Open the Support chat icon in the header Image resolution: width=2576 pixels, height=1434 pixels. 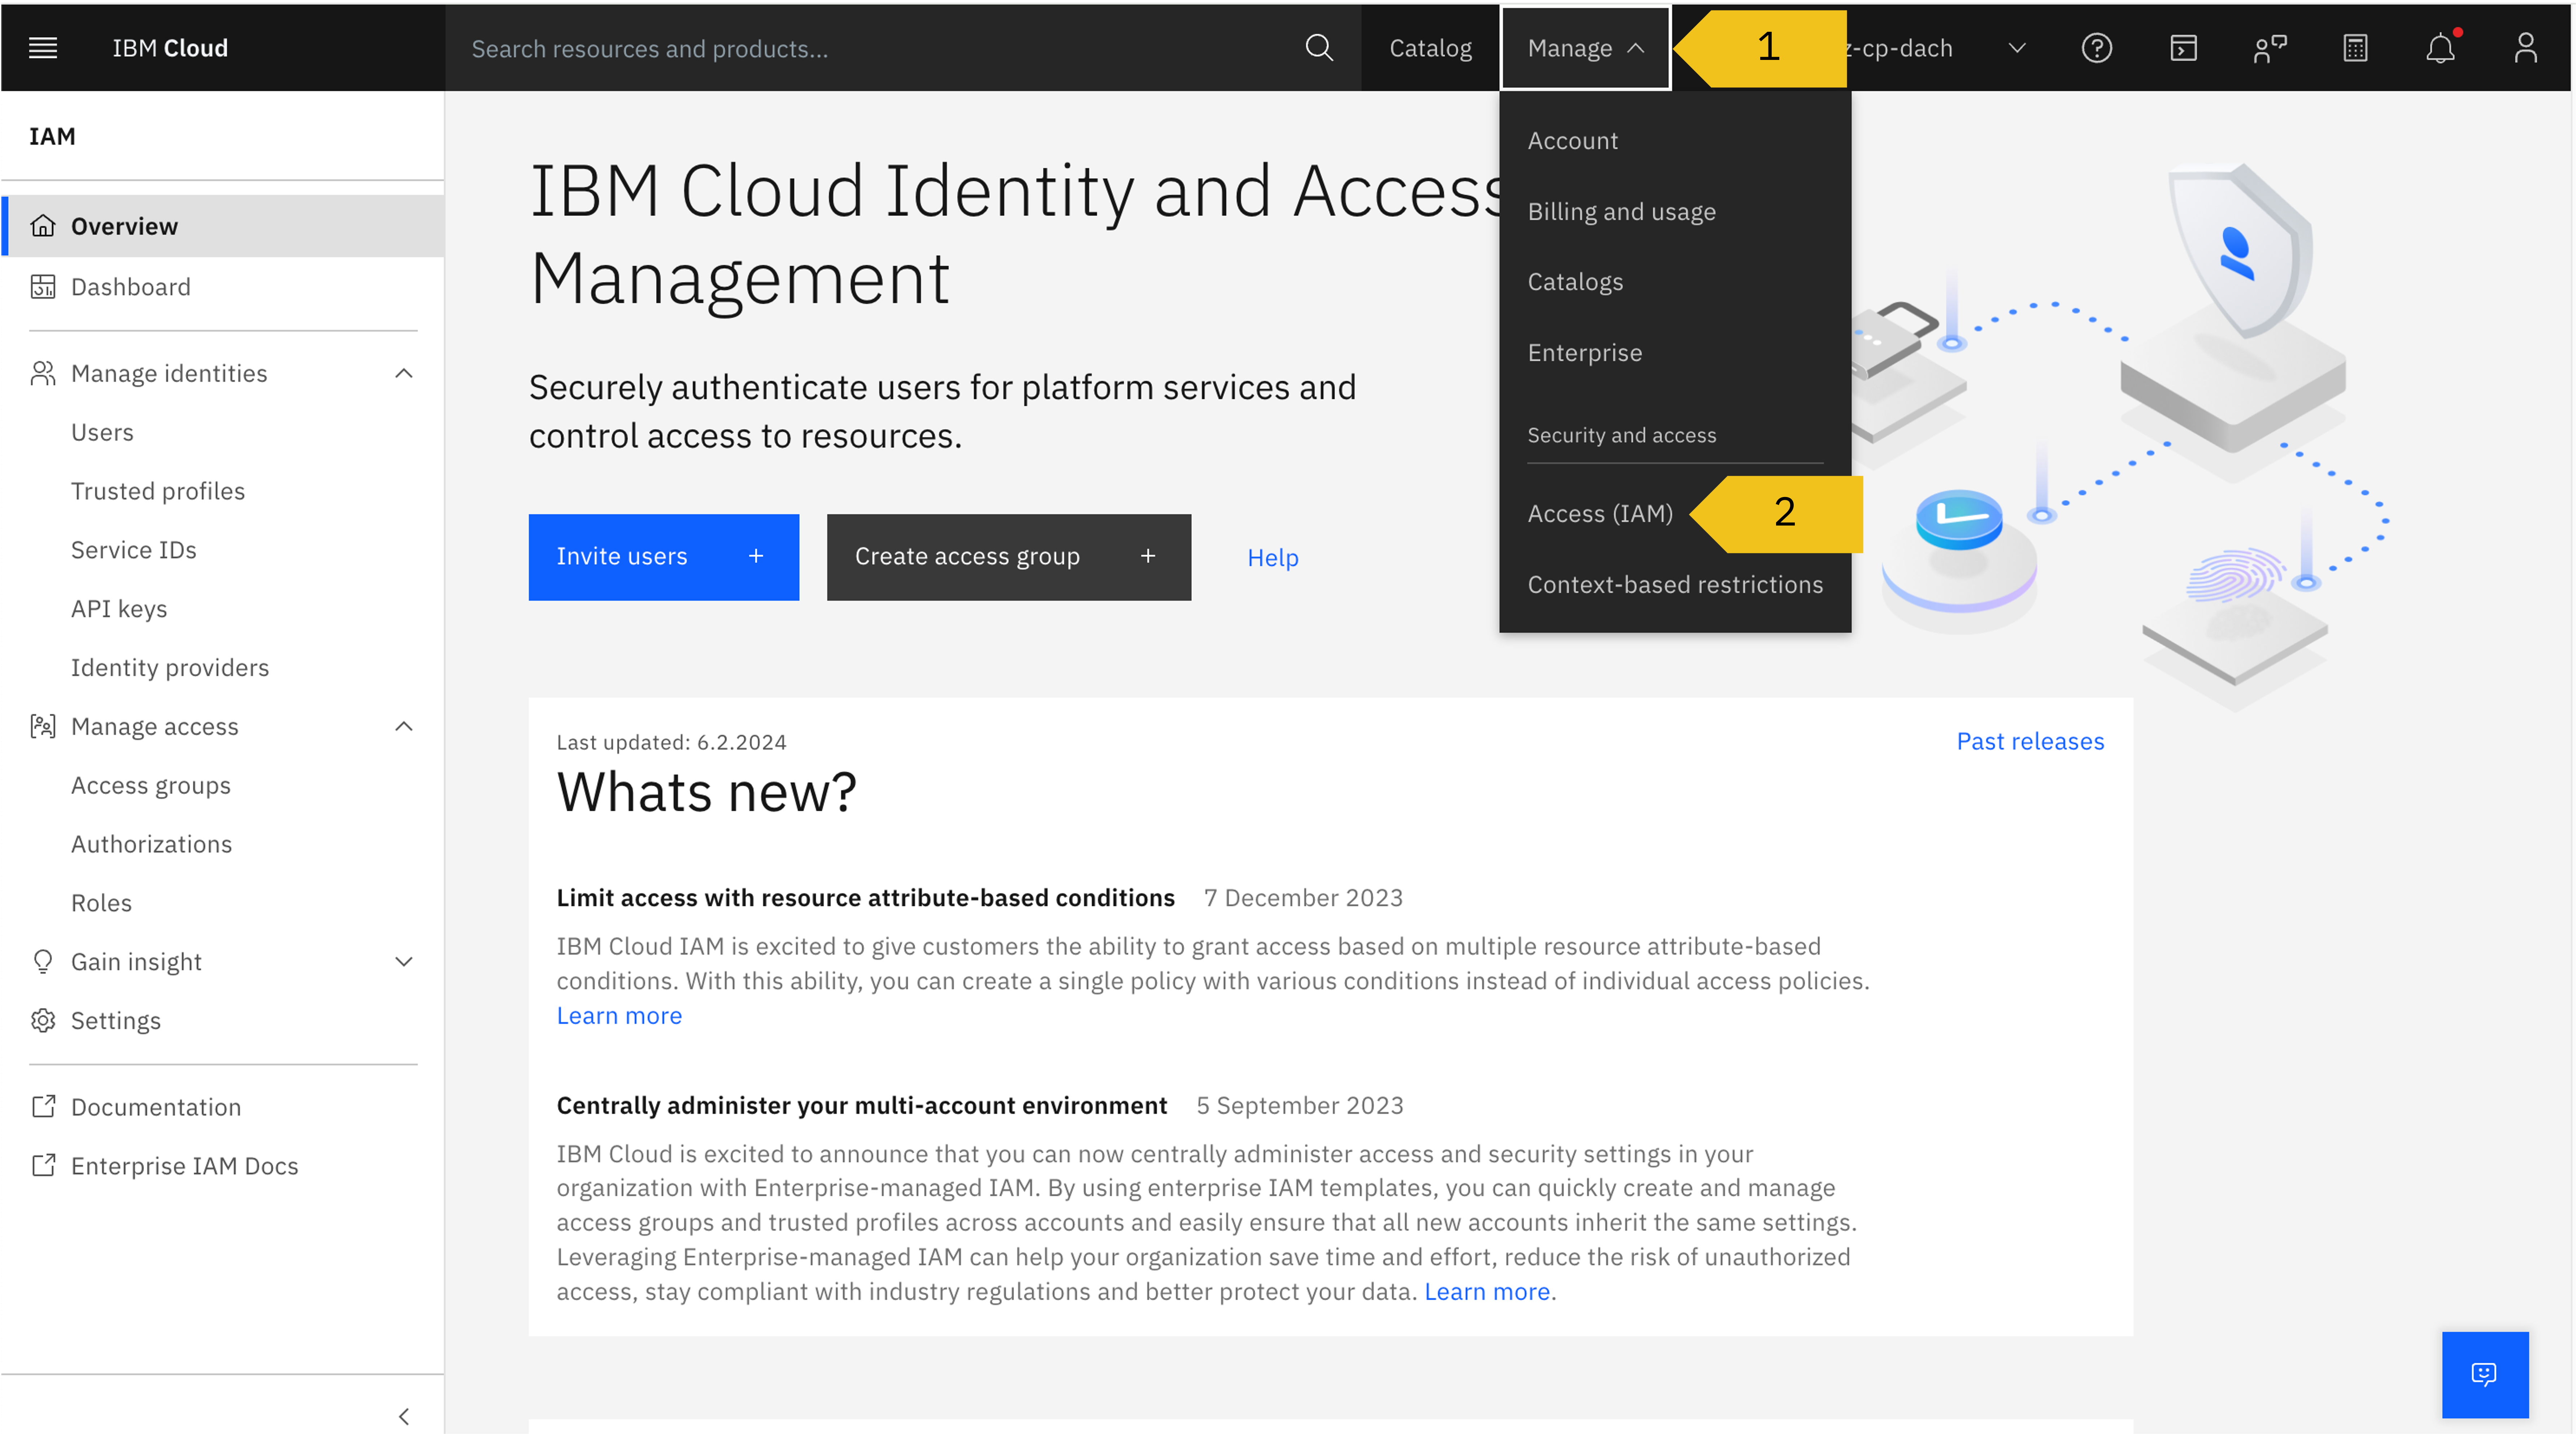(x=2269, y=47)
